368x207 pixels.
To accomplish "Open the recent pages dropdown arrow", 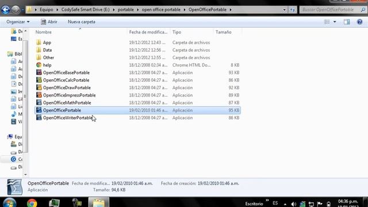I will pos(23,10).
